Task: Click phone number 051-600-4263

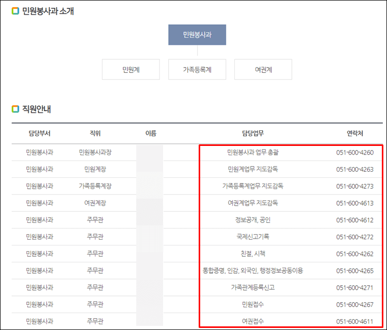Action: coord(355,170)
